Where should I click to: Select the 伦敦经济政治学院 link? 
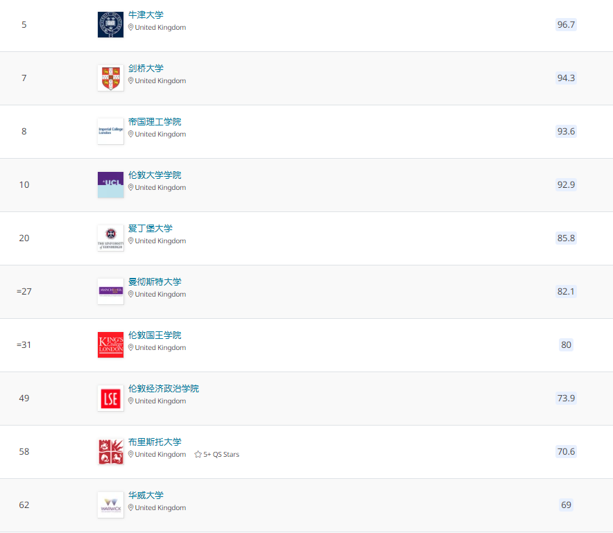[164, 388]
